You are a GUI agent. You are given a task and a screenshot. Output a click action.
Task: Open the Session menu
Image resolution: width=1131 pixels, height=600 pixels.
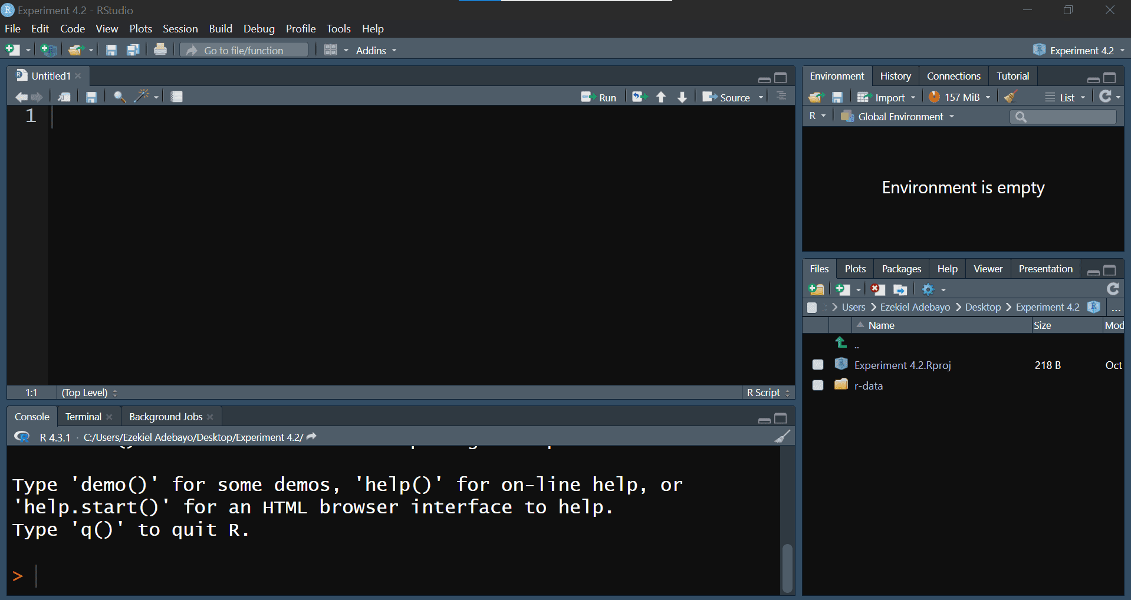click(x=180, y=28)
